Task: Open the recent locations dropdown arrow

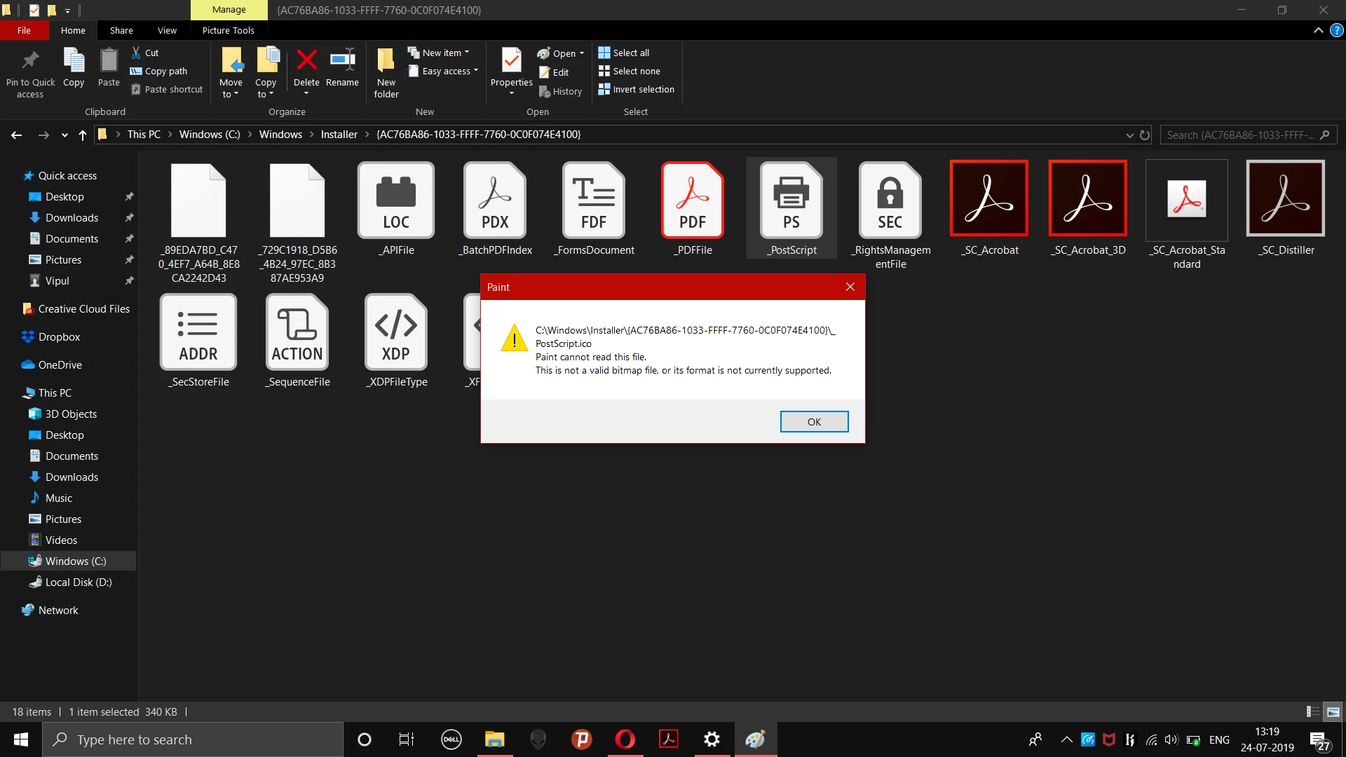Action: point(64,135)
